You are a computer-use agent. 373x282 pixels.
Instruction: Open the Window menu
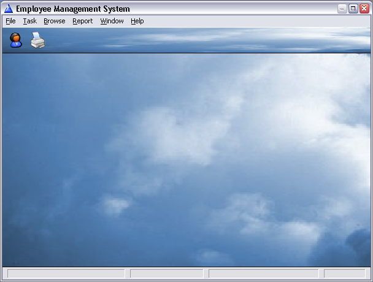pos(112,21)
